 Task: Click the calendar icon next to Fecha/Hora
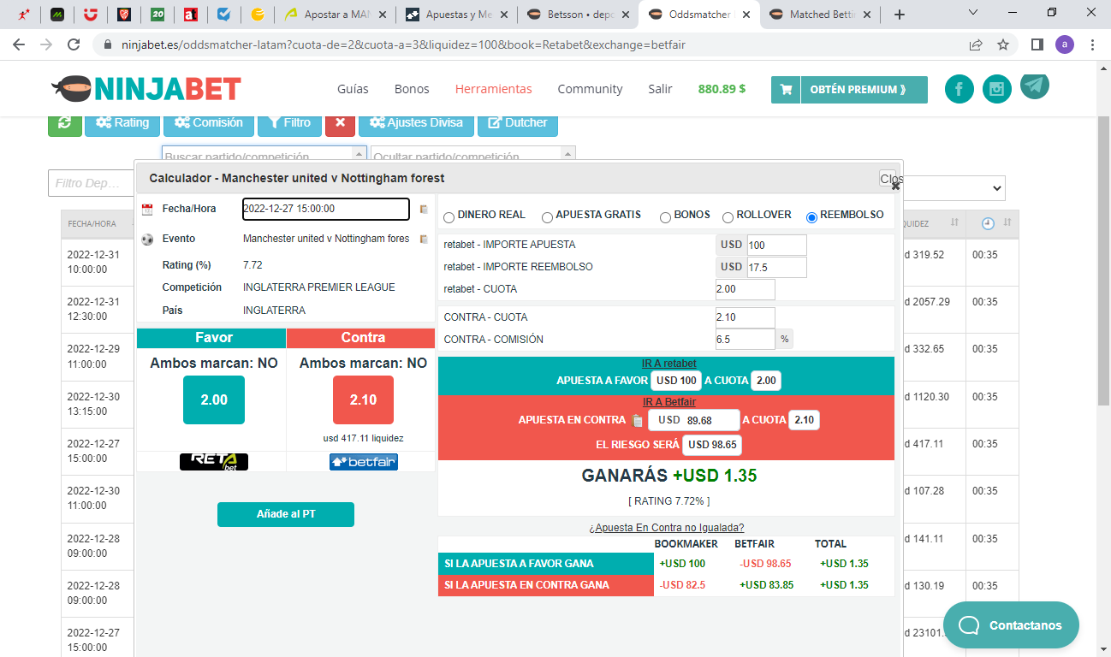click(x=147, y=209)
